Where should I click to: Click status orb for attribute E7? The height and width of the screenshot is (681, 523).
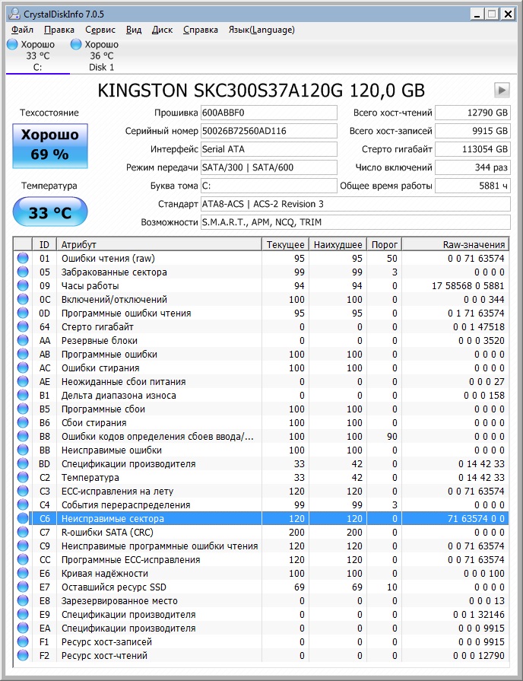click(x=23, y=587)
